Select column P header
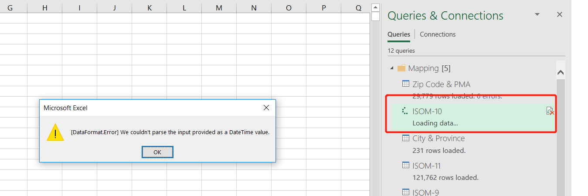The width and height of the screenshot is (588, 196). click(323, 8)
